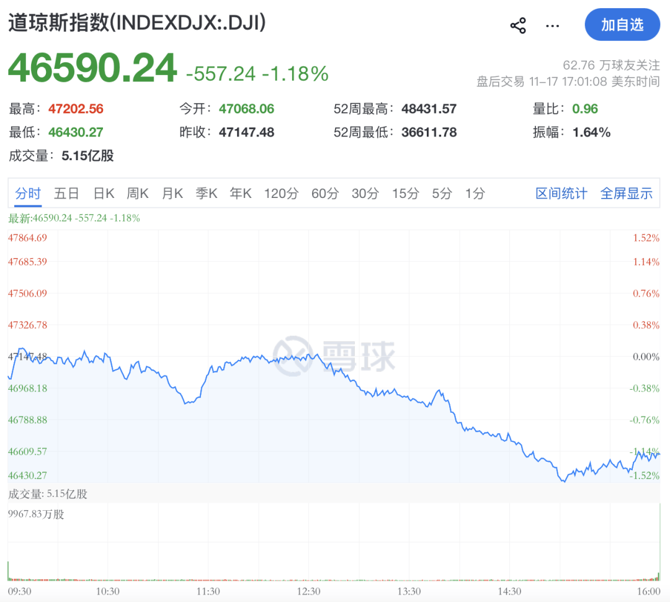Switch to the 30分 interval chart
670x602 pixels.
365,194
